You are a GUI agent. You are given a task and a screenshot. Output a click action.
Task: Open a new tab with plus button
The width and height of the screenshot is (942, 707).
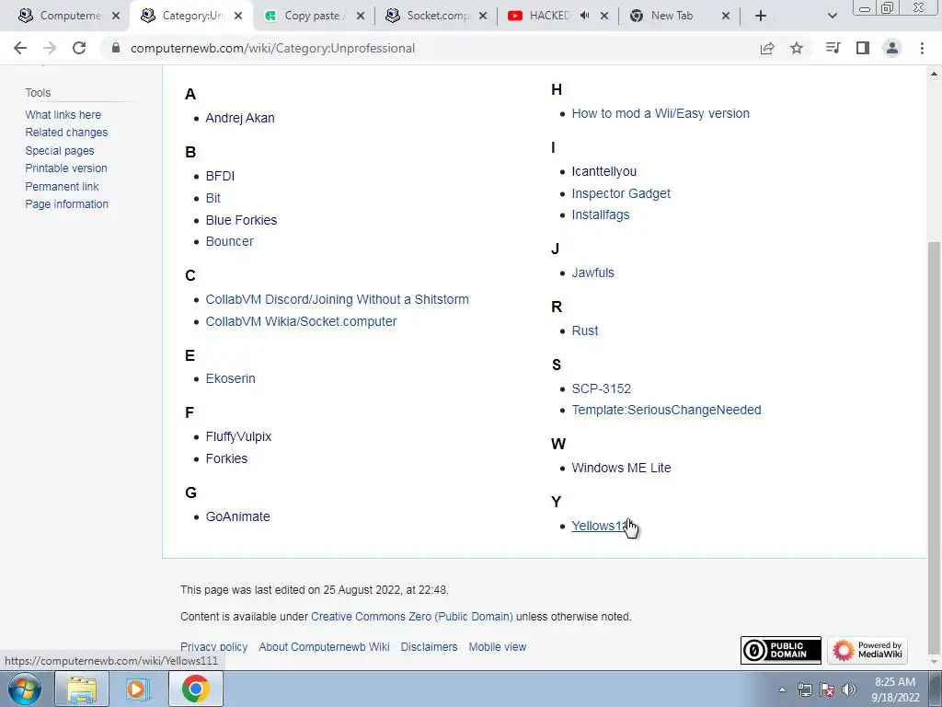pyautogui.click(x=761, y=16)
